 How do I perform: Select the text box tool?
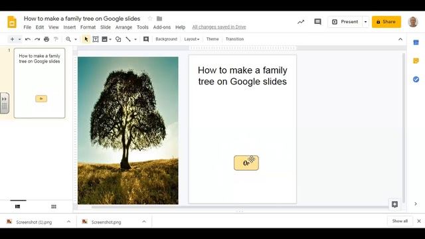[x=96, y=39]
